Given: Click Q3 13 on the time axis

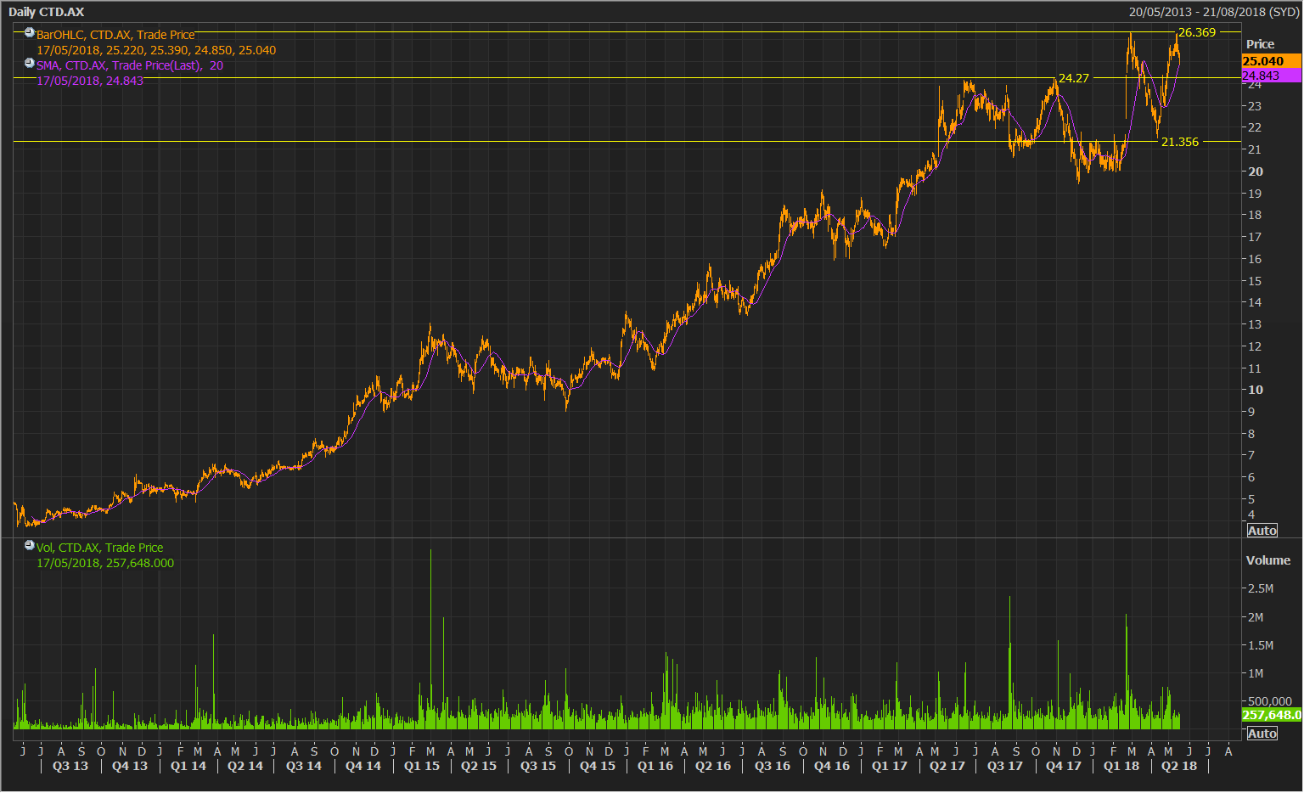Looking at the screenshot, I should click(70, 766).
